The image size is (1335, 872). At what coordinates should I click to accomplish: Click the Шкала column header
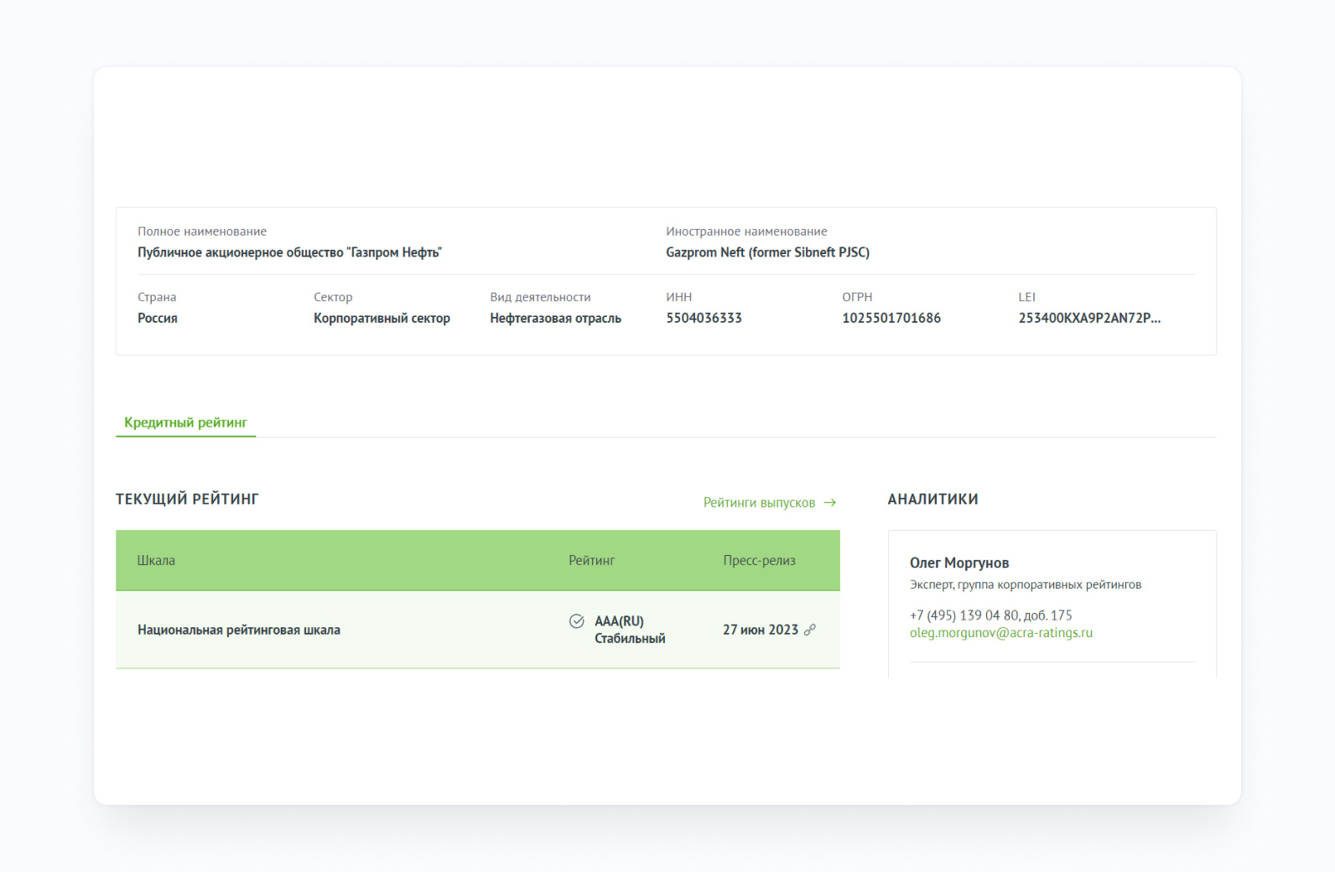(156, 560)
